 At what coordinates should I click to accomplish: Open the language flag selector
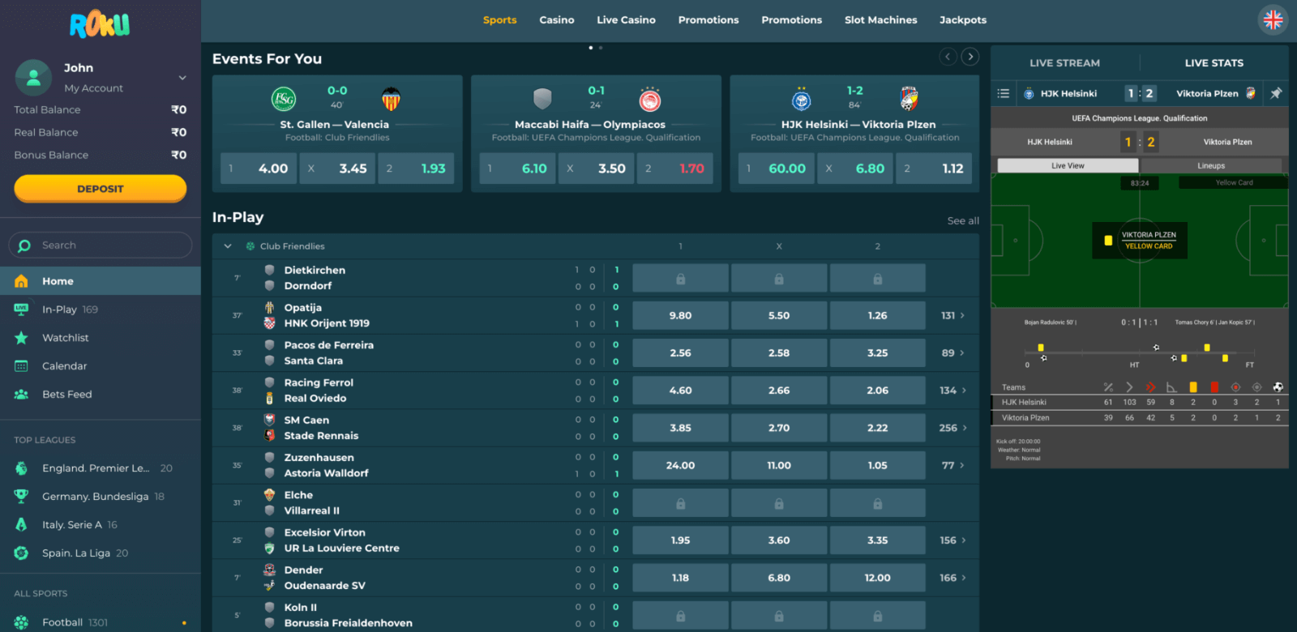[1273, 20]
